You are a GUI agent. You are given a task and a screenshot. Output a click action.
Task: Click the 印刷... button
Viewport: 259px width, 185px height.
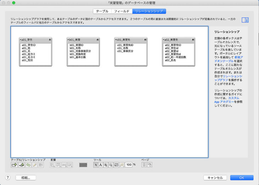click(26, 178)
